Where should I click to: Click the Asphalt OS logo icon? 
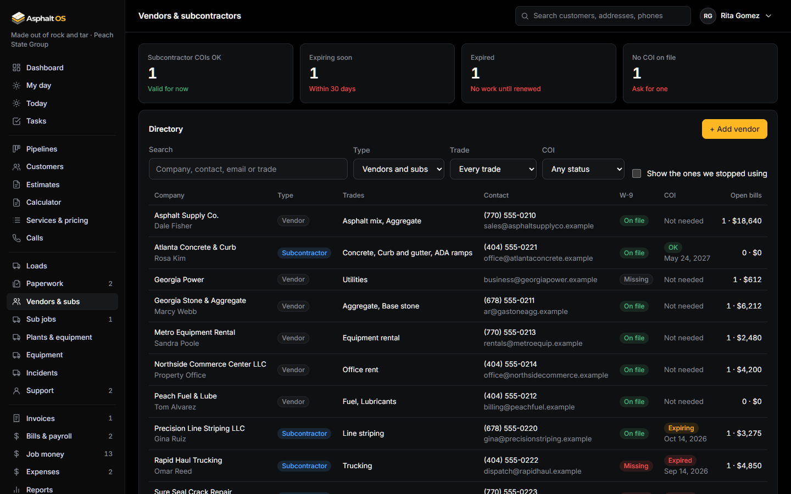[18, 18]
